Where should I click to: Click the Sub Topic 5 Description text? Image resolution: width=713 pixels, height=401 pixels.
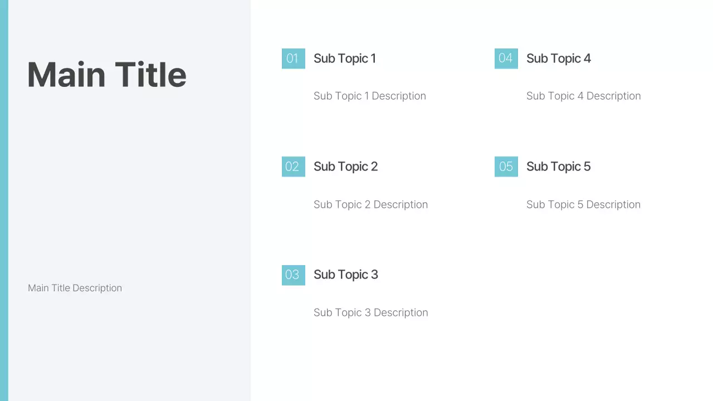pos(583,204)
